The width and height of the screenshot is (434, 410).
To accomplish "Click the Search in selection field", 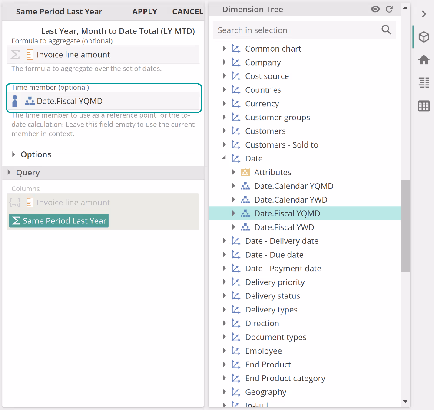I will point(295,30).
